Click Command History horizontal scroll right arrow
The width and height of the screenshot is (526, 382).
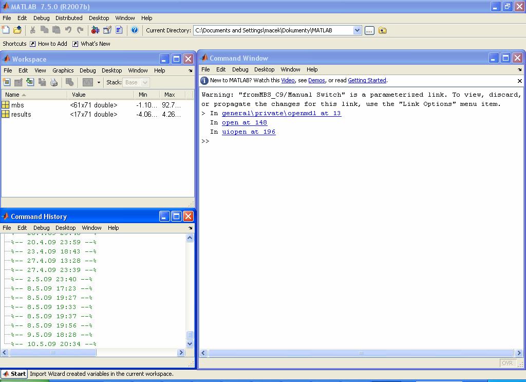tap(181, 353)
